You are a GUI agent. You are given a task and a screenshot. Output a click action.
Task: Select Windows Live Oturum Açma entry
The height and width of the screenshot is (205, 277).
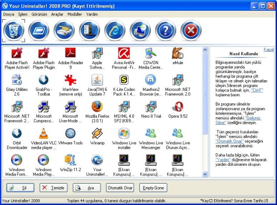click(x=178, y=139)
